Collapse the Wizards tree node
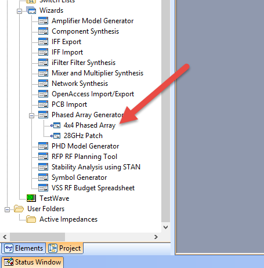 [x=19, y=11]
